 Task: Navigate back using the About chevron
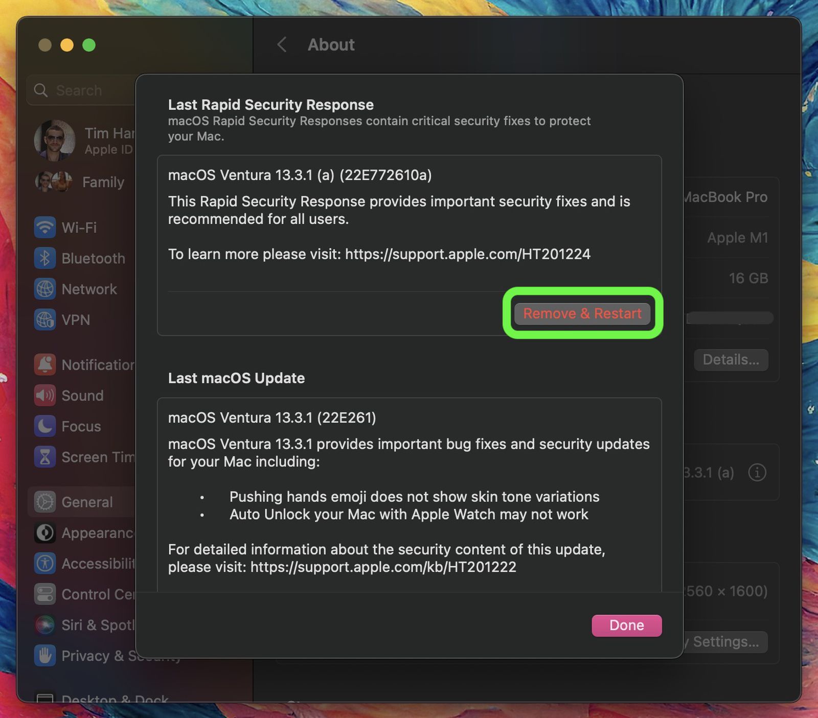coord(281,44)
